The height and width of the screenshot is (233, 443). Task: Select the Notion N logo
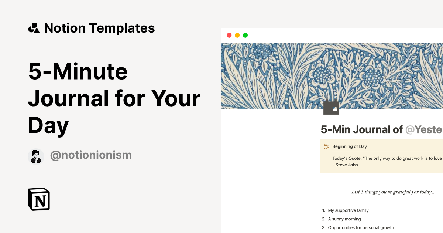[38, 199]
